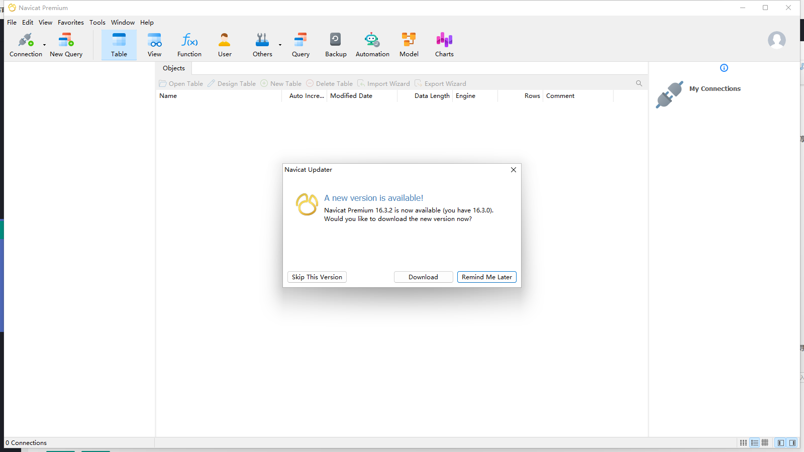This screenshot has height=452, width=804.
Task: Sort by Data Length column header
Action: pyautogui.click(x=425, y=96)
